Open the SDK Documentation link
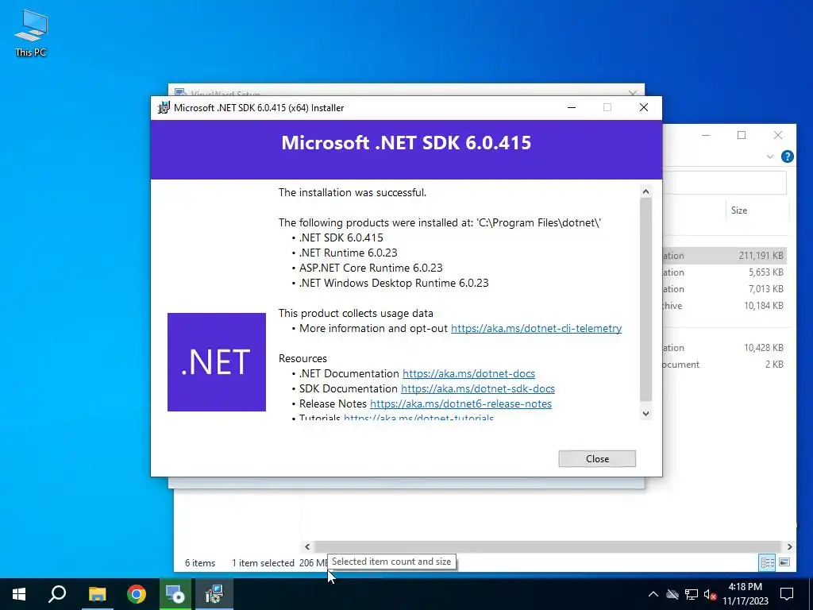The height and width of the screenshot is (610, 813). [477, 388]
